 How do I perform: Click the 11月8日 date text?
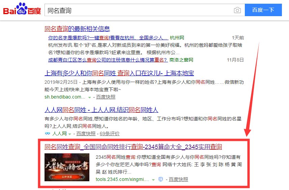[x=235, y=60]
